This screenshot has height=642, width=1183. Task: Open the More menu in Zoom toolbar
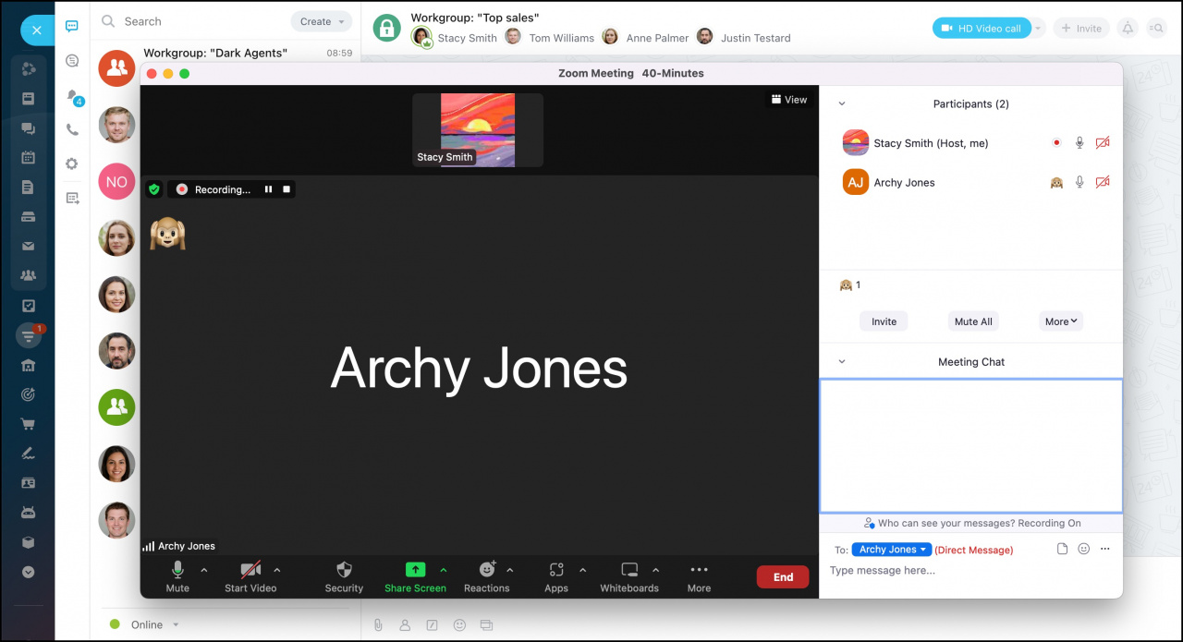point(699,577)
